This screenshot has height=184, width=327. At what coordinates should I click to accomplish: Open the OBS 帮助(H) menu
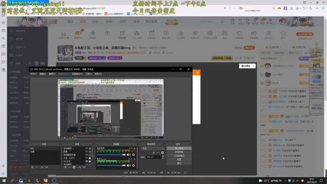point(98,74)
